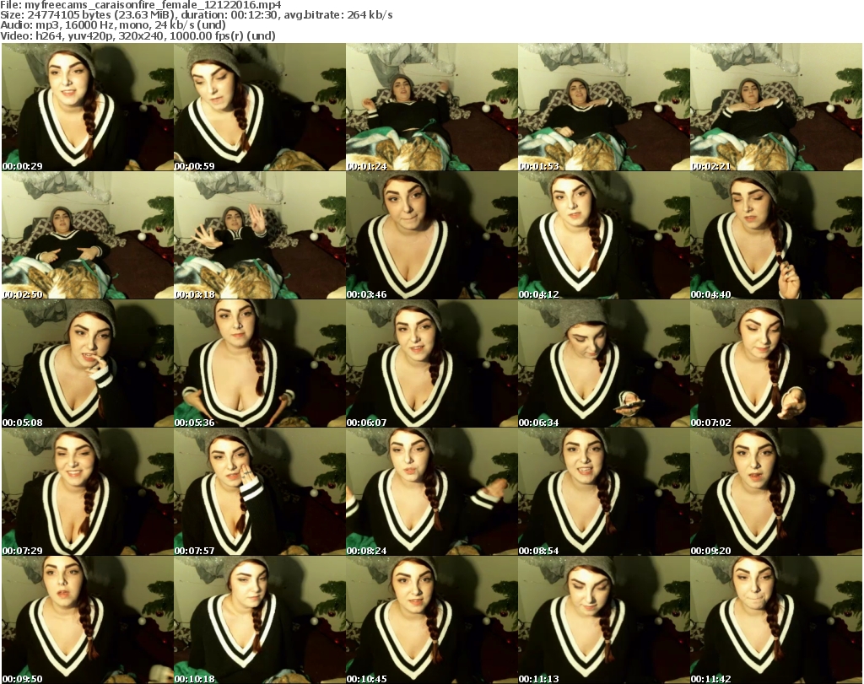Screen dimensions: 864x684
Task: View the frame stamped 00:10:18
Action: (260, 620)
